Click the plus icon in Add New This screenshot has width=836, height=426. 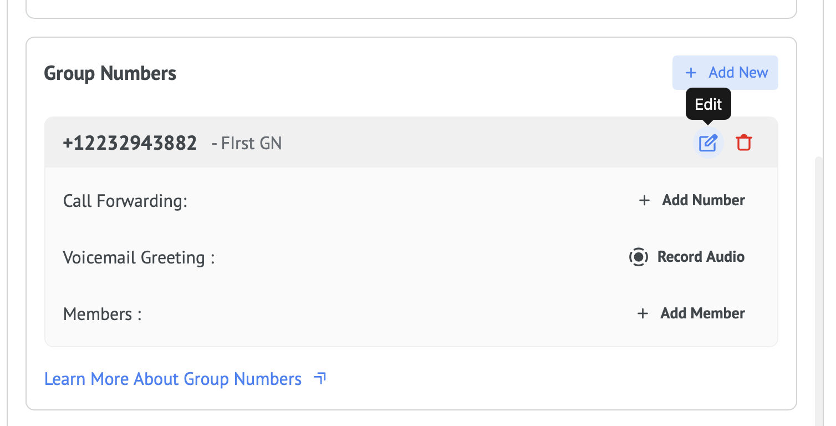coord(691,73)
